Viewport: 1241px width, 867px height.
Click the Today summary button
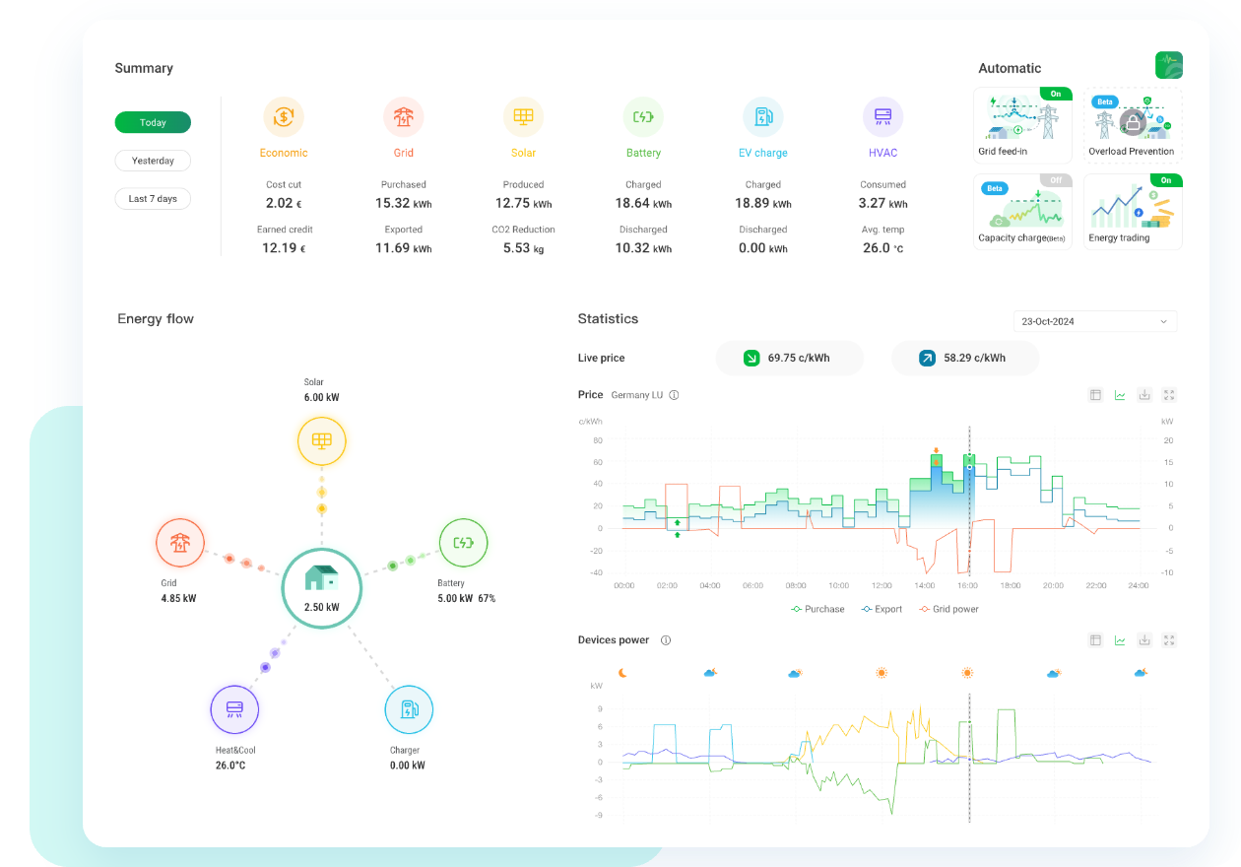pyautogui.click(x=153, y=123)
